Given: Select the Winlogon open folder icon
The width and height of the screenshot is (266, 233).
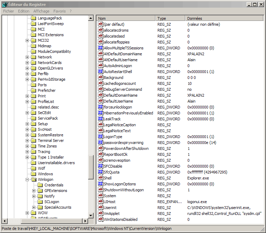Looking at the screenshot, I should [33, 179].
